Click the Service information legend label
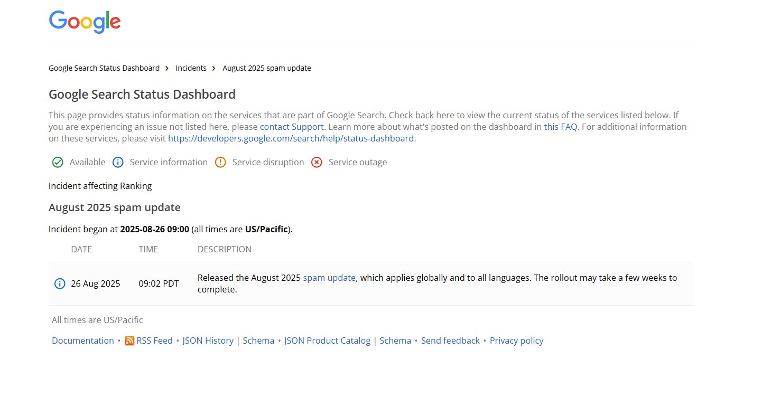Image resolution: width=762 pixels, height=416 pixels. click(169, 162)
